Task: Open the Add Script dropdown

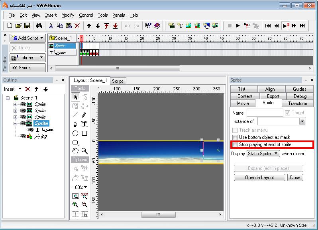Action: coord(27,38)
